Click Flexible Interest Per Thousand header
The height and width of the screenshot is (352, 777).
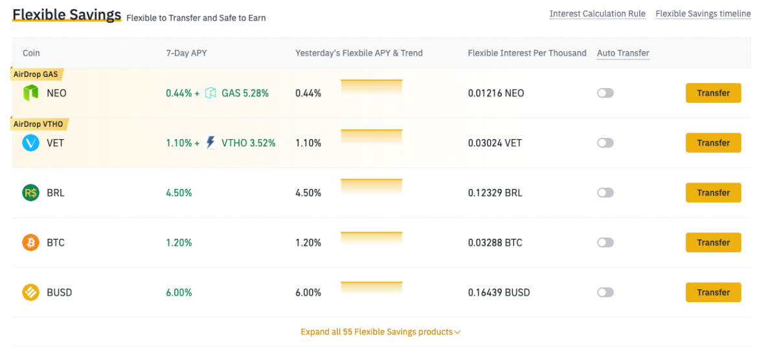point(527,53)
